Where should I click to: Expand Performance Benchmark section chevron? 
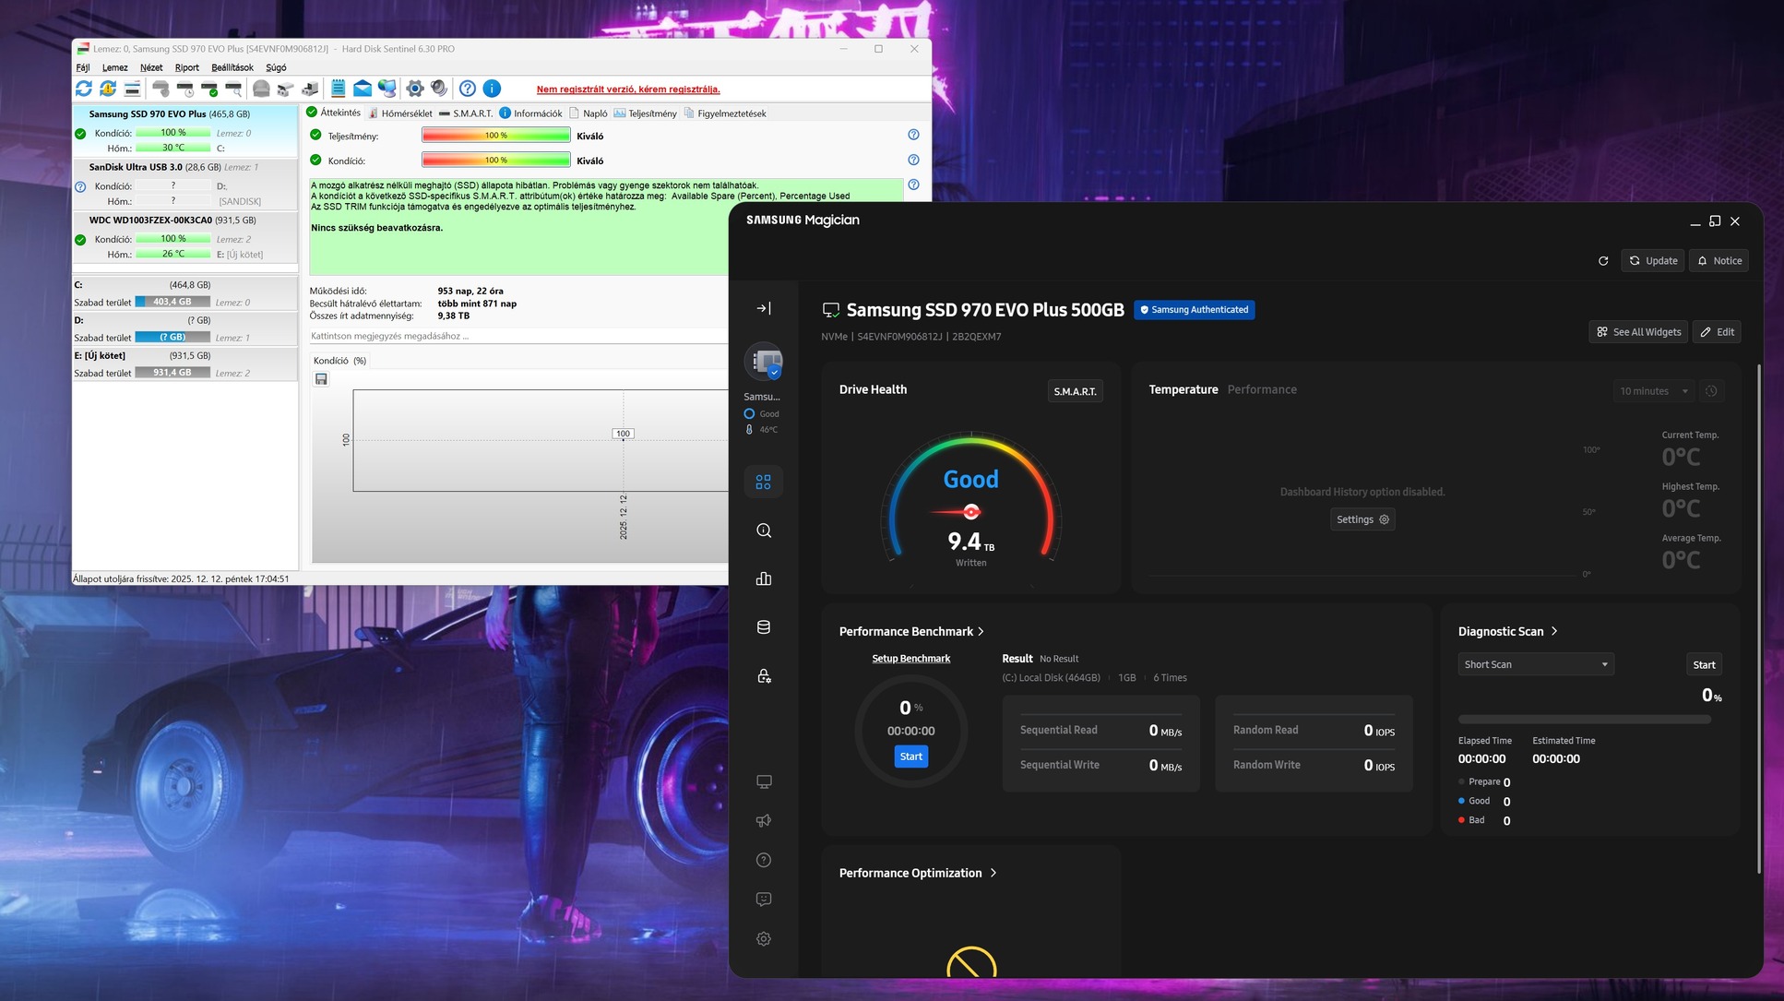tap(981, 632)
